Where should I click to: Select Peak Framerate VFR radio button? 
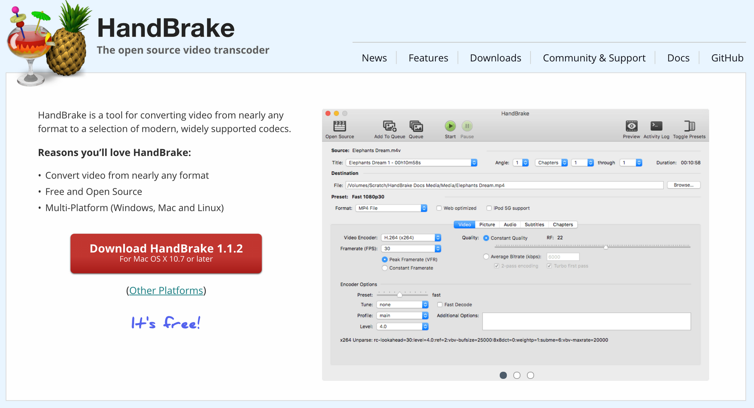tap(383, 258)
